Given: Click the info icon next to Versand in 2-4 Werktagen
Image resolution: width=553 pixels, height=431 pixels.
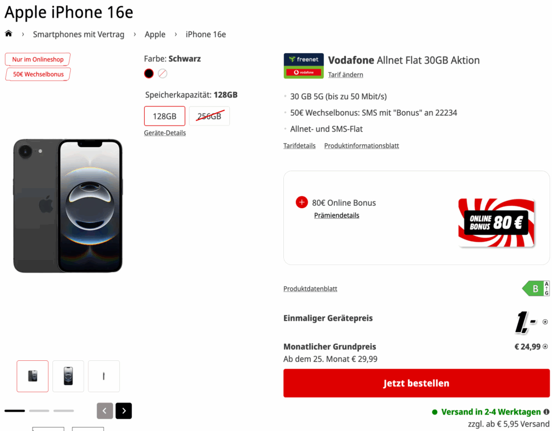Looking at the screenshot, I should (x=546, y=412).
